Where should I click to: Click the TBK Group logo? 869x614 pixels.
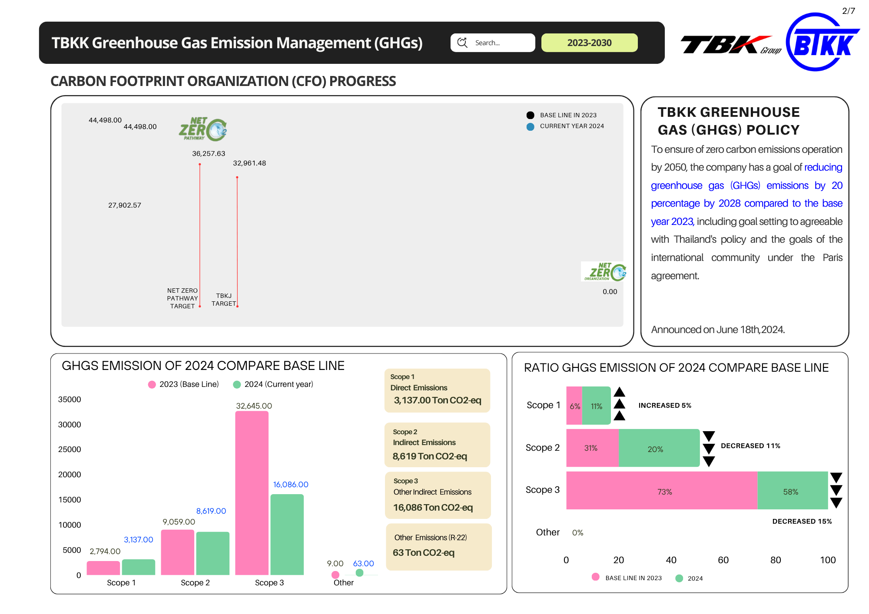pos(731,45)
